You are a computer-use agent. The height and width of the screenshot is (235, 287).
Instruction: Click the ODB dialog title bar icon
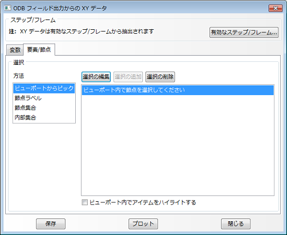click(x=7, y=8)
